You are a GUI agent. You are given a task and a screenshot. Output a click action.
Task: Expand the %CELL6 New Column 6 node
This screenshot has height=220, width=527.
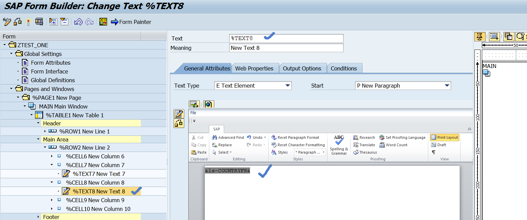pos(52,156)
